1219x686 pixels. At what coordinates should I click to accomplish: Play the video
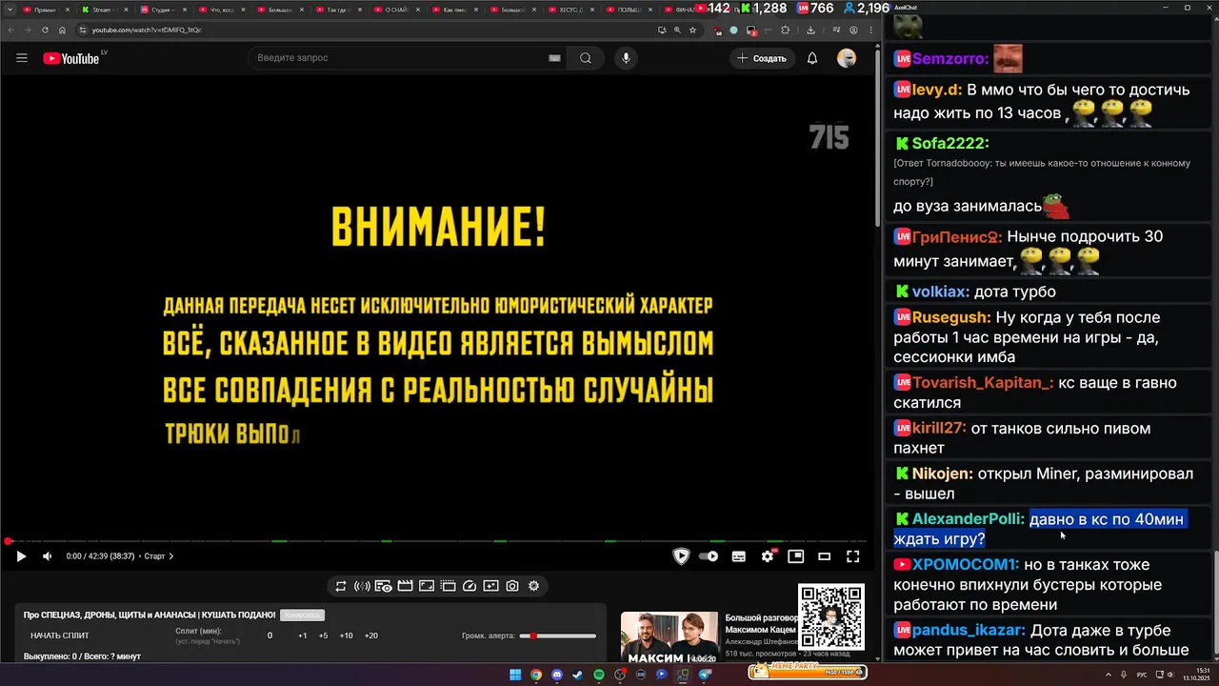coord(21,556)
